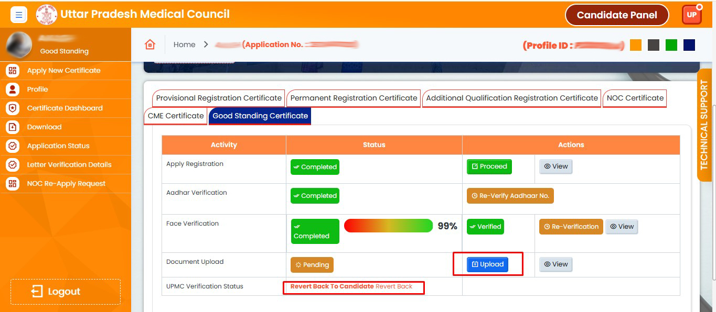The height and width of the screenshot is (312, 716).
Task: Click Apply New Certificate sidebar icon
Action: [13, 71]
